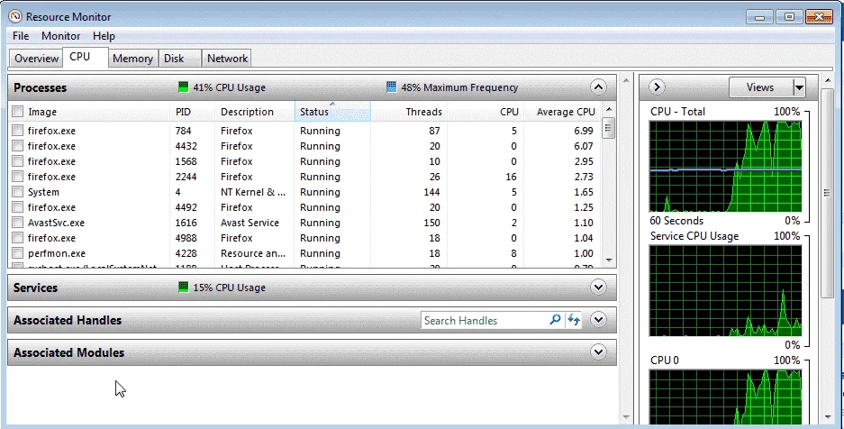Expand the Associated Handles section chevron
This screenshot has height=429, width=844.
point(598,320)
